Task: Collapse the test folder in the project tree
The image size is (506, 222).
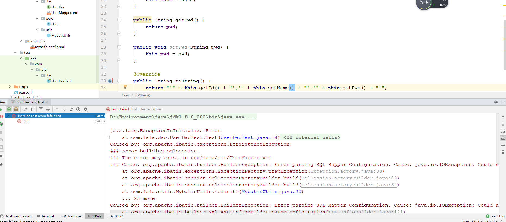Action: [15, 53]
